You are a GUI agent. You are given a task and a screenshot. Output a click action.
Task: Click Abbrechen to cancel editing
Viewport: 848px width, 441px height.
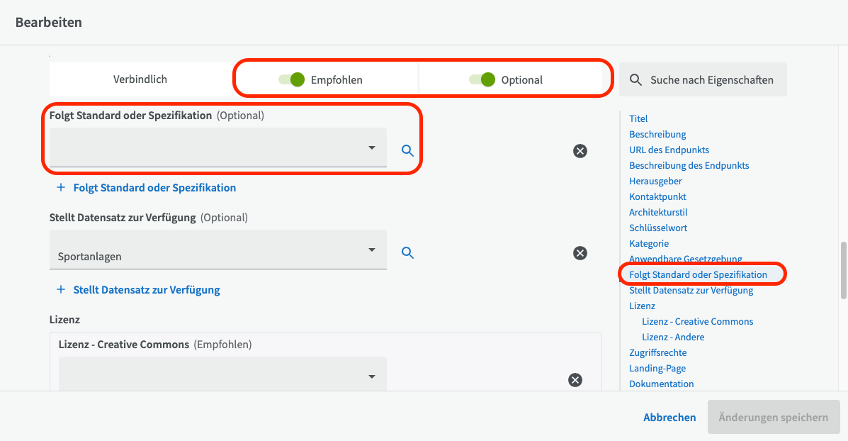pyautogui.click(x=669, y=417)
